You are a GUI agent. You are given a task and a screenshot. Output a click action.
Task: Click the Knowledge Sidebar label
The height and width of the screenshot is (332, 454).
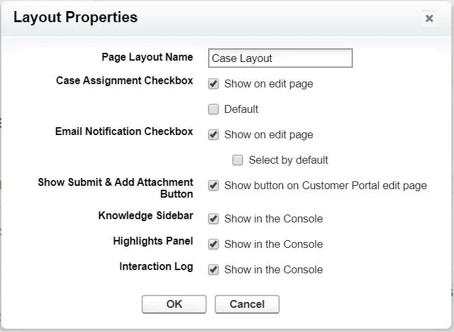click(x=145, y=216)
